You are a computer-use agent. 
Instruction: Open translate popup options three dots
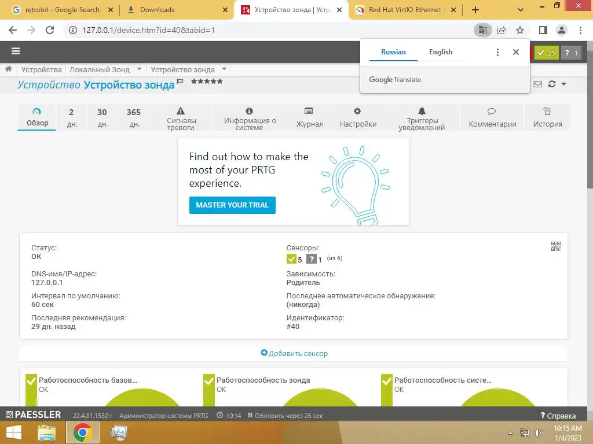[497, 52]
